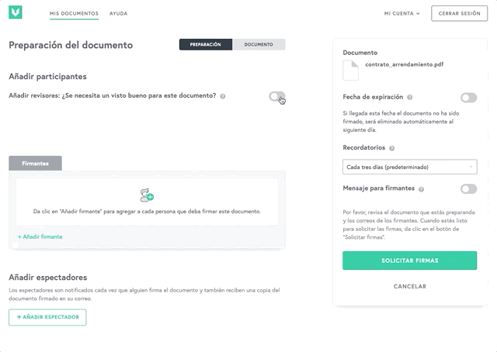This screenshot has width=497, height=352.
Task: Open the Ayuda menu item
Action: 118,14
